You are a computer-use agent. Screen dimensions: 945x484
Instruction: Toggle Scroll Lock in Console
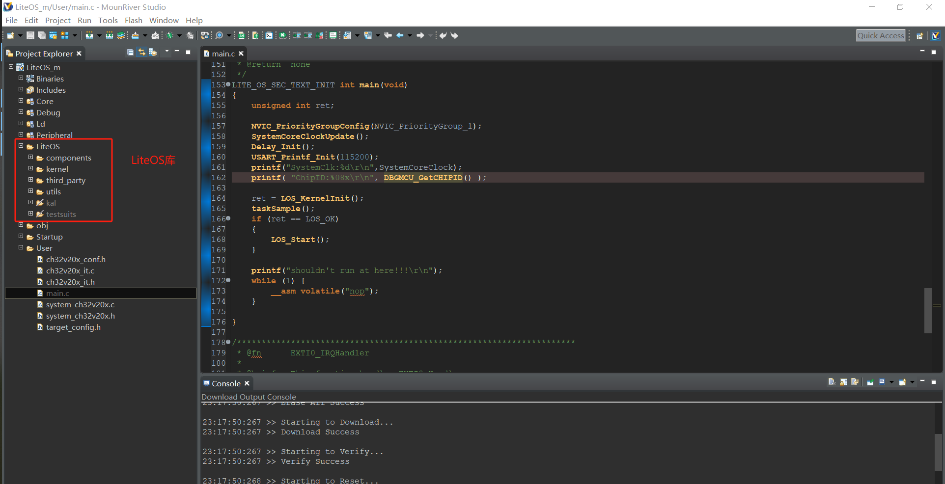click(x=843, y=382)
